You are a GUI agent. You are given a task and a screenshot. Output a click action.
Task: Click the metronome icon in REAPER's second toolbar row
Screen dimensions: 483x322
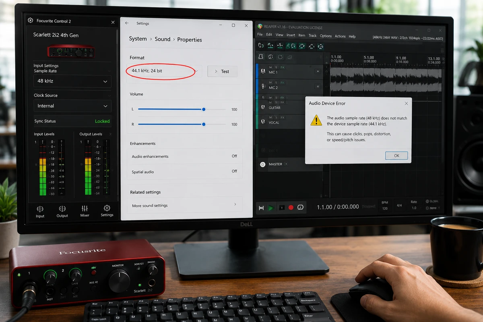[261, 57]
